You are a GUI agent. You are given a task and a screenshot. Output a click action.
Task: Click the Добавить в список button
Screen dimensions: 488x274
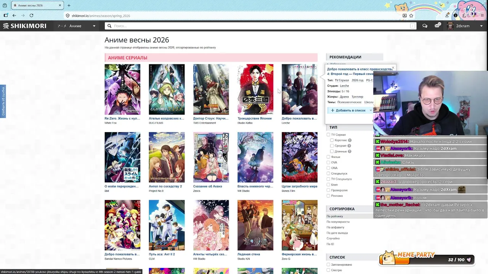(x=348, y=110)
